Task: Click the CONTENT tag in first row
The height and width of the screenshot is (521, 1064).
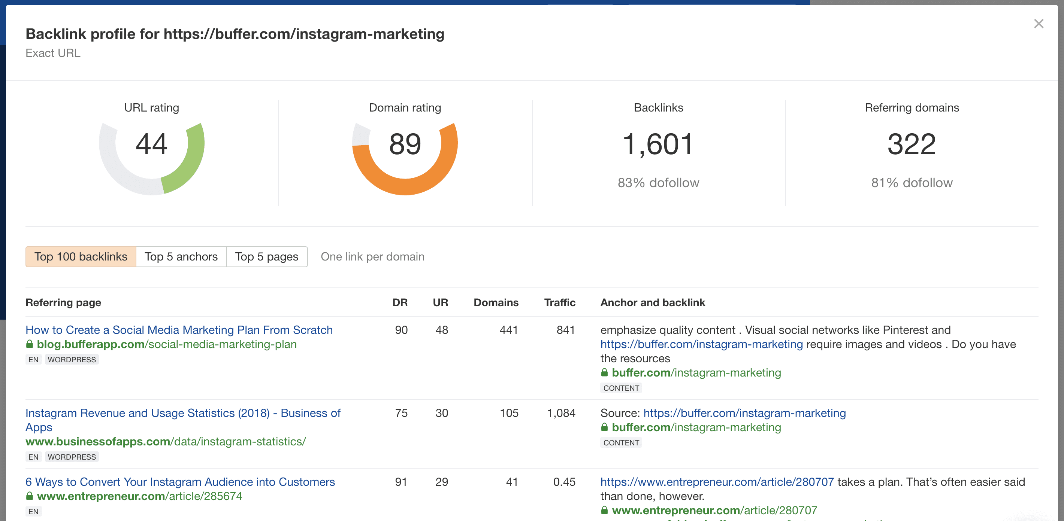Action: coord(621,388)
